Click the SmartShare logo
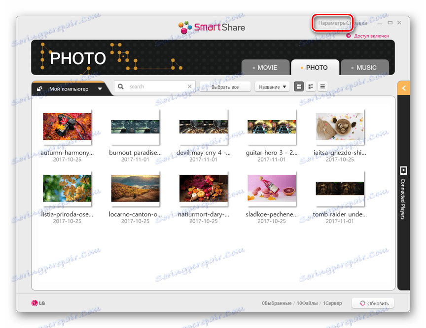 (x=212, y=27)
